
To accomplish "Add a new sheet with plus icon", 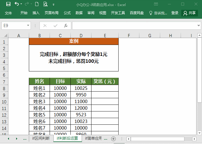I will (x=113, y=139).
